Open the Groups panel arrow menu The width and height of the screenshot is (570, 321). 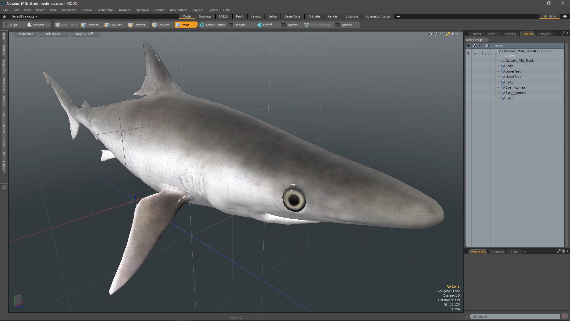[x=568, y=34]
